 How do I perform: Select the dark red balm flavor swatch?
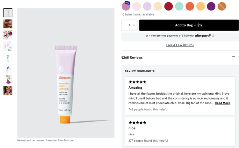coord(169,6)
